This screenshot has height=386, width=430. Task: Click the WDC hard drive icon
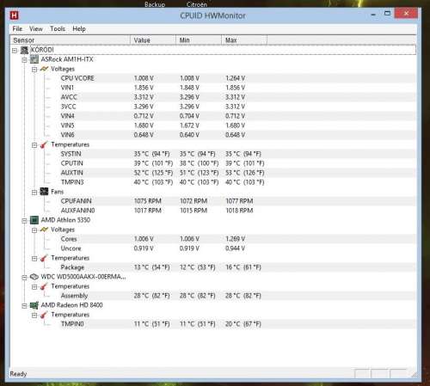tap(34, 277)
